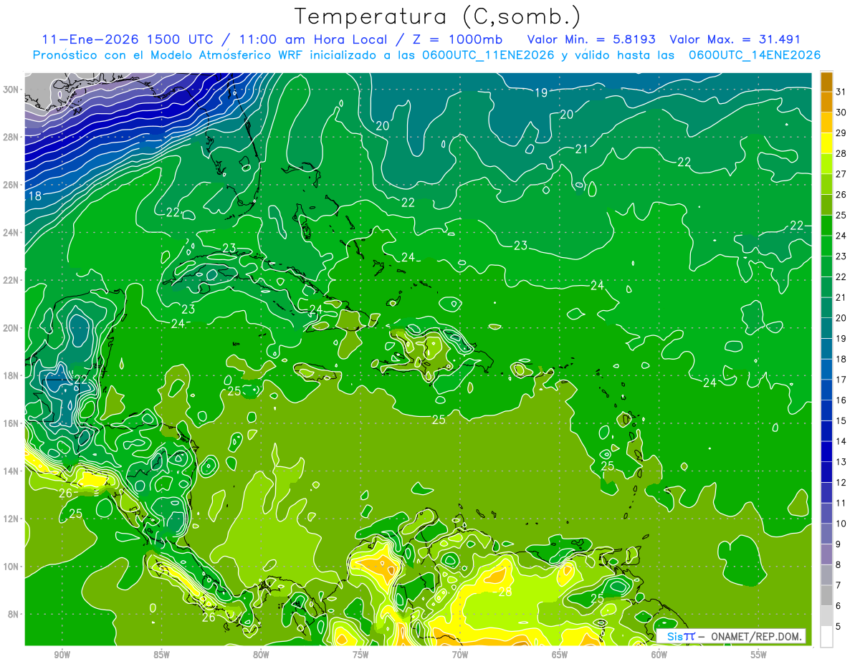Click the value 20 on the color scale

841,317
